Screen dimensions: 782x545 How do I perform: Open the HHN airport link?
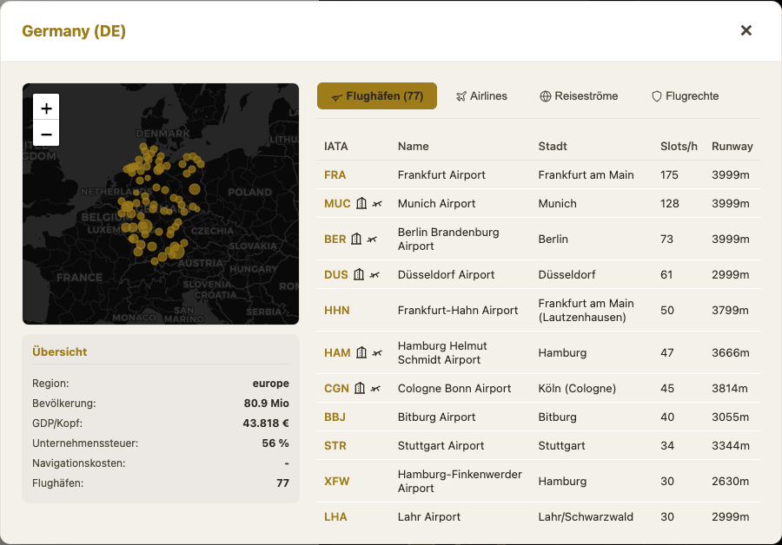click(x=337, y=311)
